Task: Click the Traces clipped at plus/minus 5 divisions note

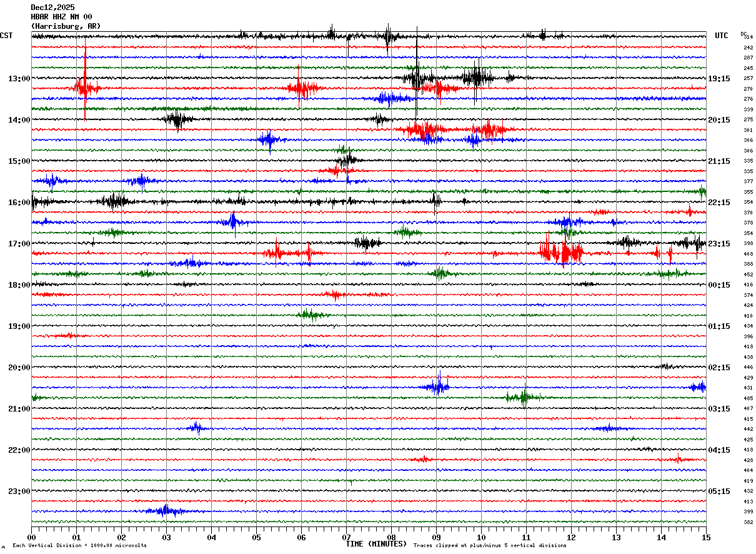Action: 490,545
